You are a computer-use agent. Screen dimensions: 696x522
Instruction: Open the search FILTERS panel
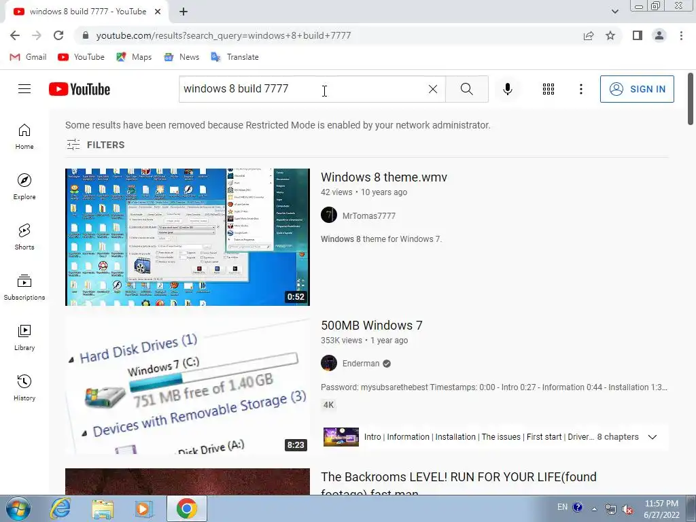(95, 145)
